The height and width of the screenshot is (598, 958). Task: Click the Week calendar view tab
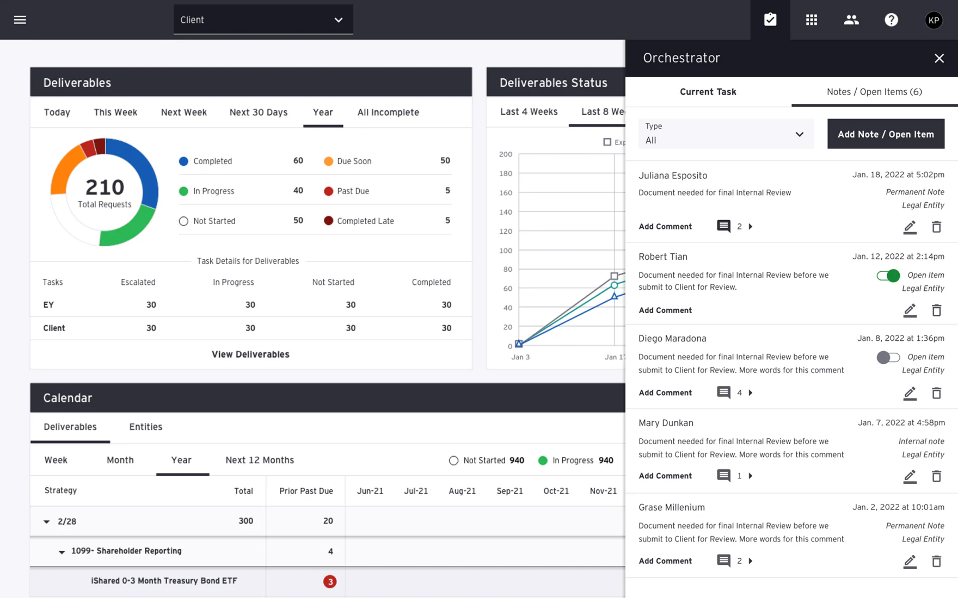(56, 460)
